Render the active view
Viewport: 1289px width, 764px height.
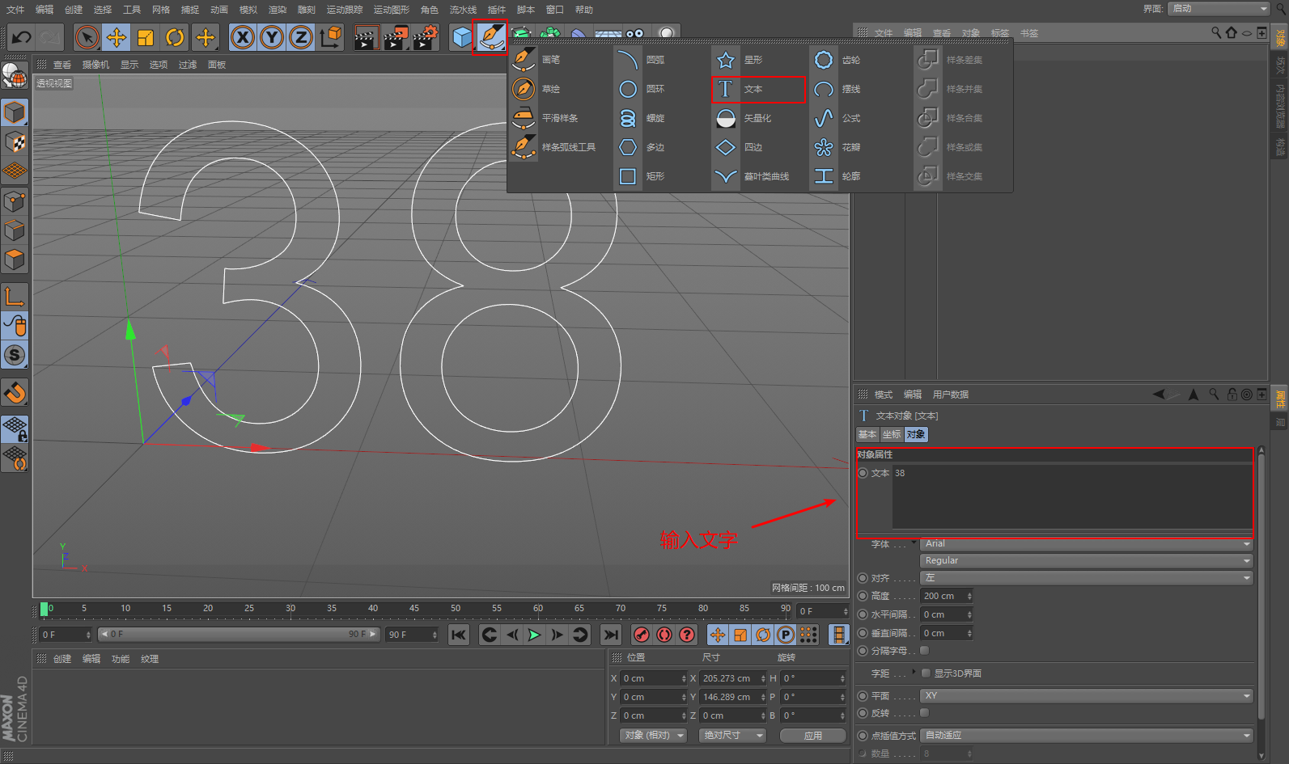(x=366, y=37)
